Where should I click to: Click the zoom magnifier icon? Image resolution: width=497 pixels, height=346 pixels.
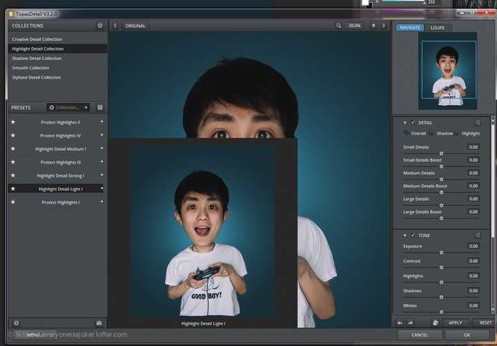tap(339, 26)
